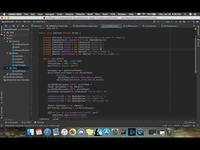Image resolution: width=200 pixels, height=150 pixels.
Task: Select AddButtonListener class in project tree
Action: [20, 44]
